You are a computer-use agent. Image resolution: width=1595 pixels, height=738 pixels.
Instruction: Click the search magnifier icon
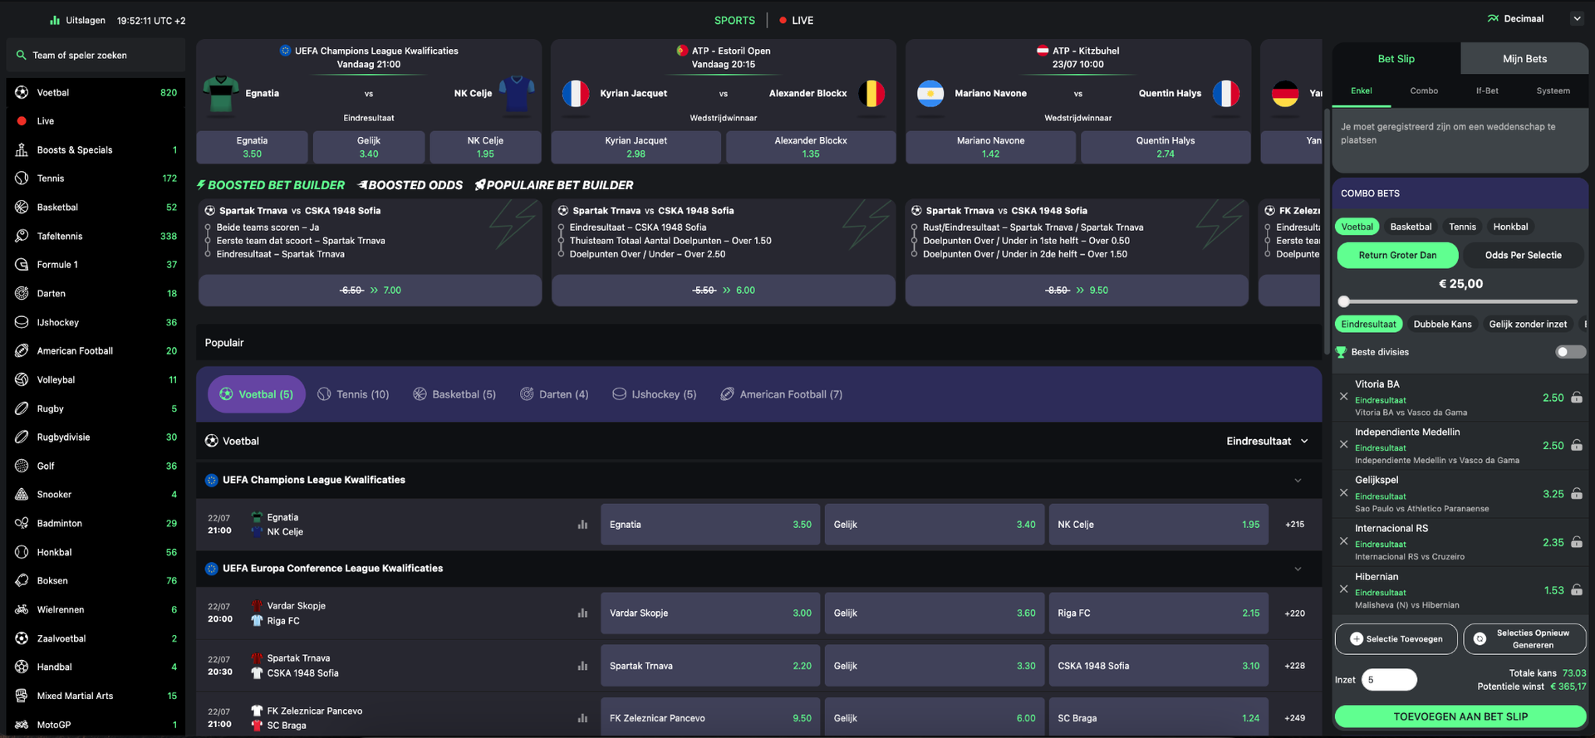[x=21, y=55]
